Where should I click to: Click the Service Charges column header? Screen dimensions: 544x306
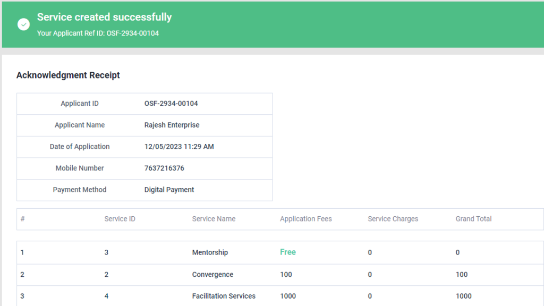(x=393, y=219)
